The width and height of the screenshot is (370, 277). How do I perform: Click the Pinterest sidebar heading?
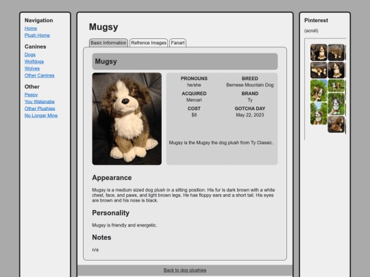[x=316, y=21]
